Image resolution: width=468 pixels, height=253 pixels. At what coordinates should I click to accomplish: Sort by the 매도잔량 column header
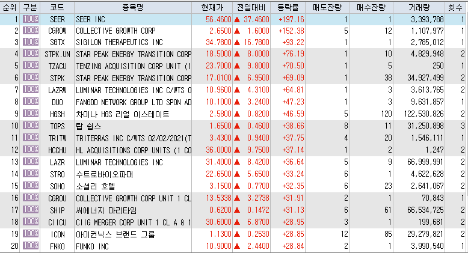coord(327,7)
